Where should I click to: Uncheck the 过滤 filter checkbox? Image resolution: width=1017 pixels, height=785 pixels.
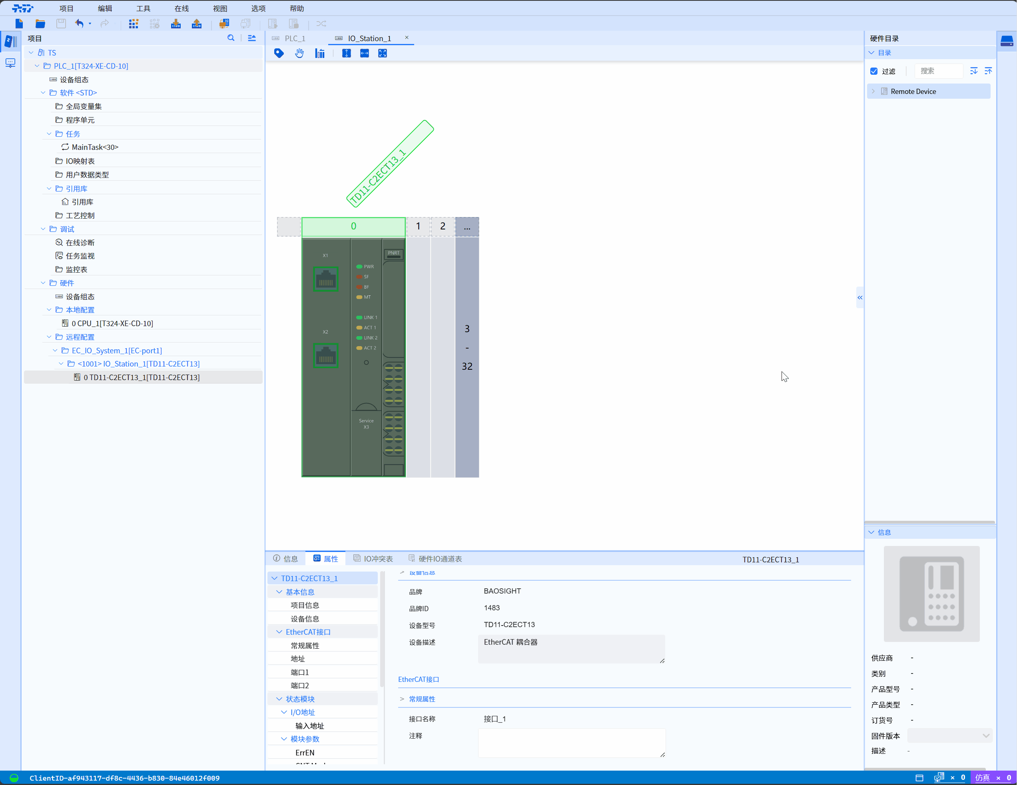874,71
